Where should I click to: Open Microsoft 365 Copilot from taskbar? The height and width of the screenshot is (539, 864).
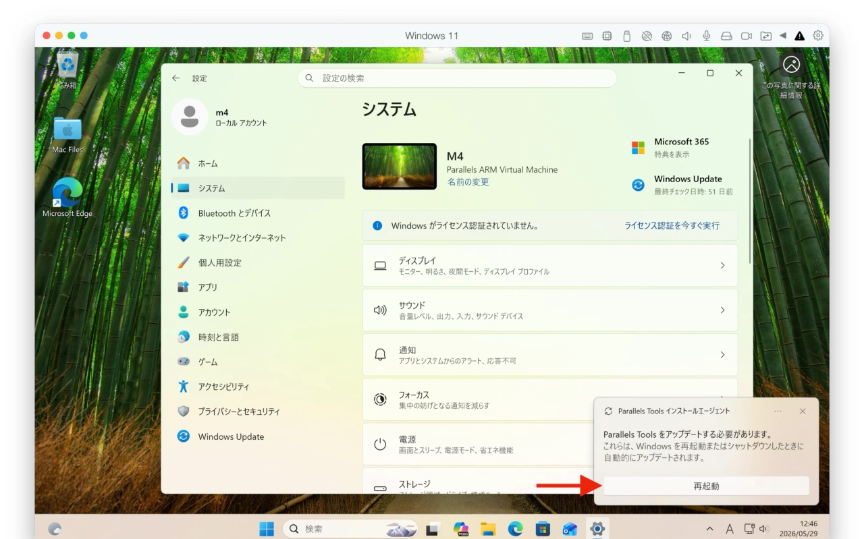461,529
